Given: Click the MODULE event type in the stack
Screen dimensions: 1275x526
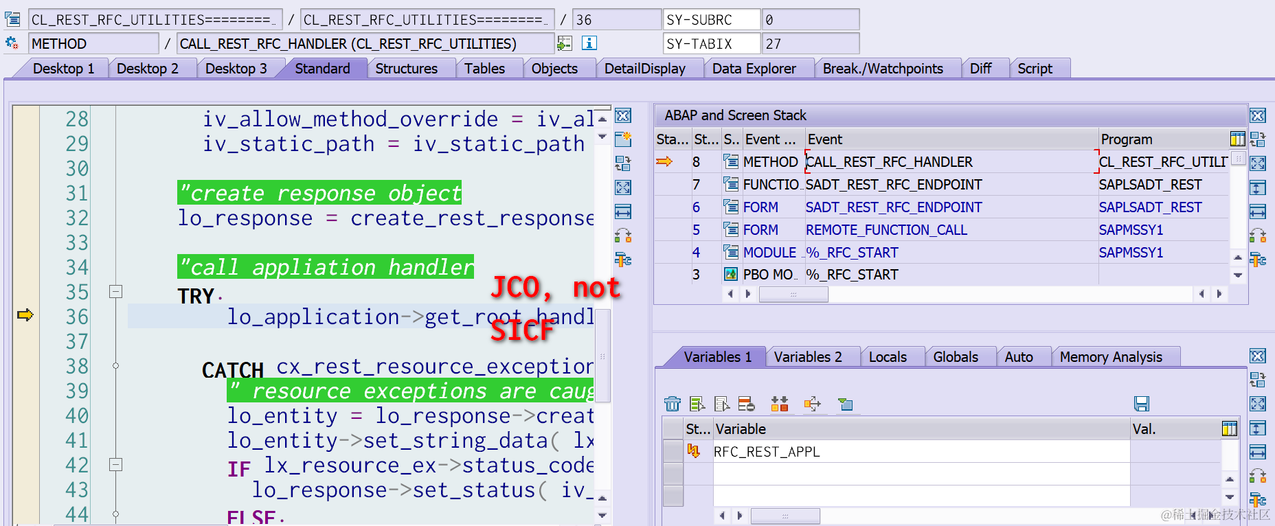Looking at the screenshot, I should 769,253.
